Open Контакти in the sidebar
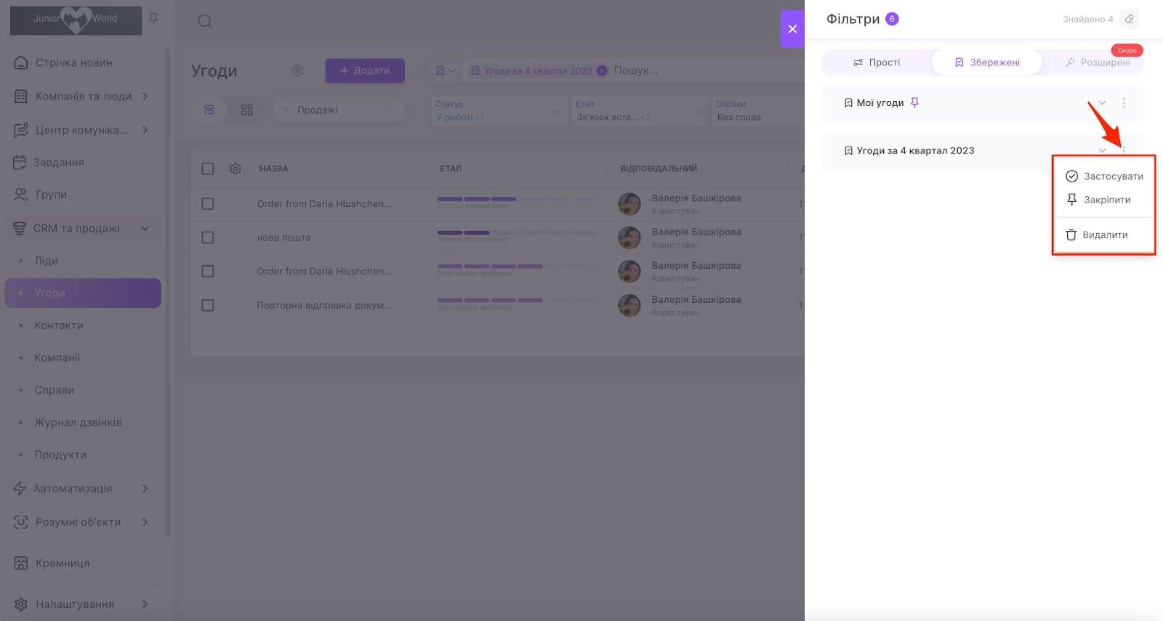 click(x=59, y=325)
